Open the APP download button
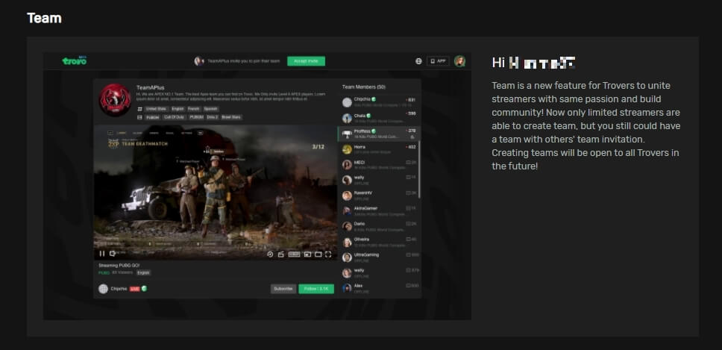Screen dimensions: 722x350 coord(438,61)
